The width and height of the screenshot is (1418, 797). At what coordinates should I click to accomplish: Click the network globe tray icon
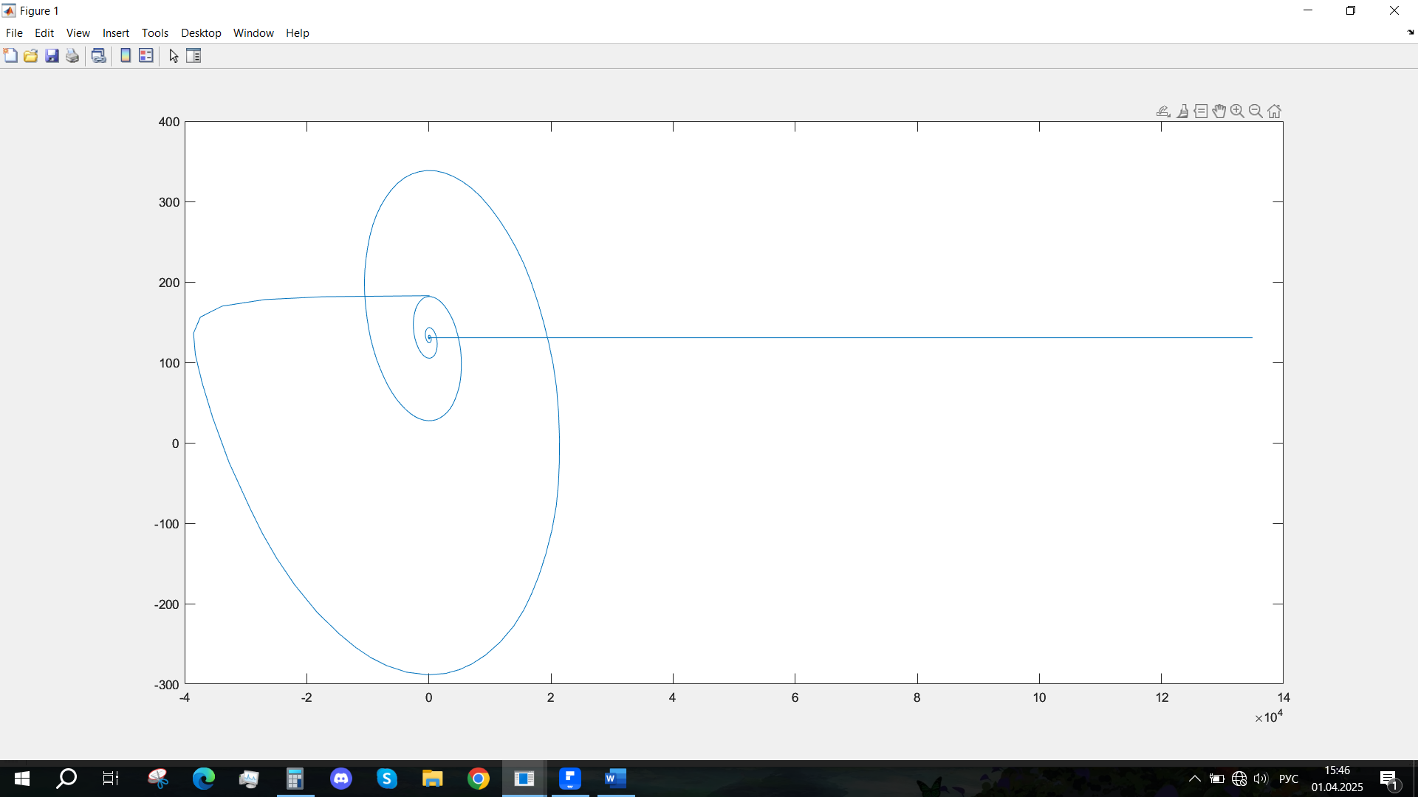[x=1239, y=779]
